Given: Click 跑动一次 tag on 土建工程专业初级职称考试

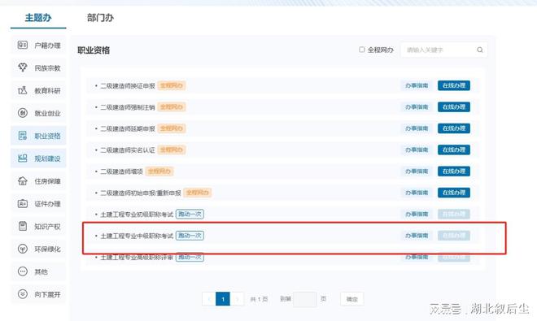Looking at the screenshot, I should point(190,215).
